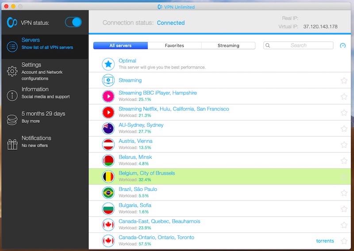The image size is (354, 251).
Task: Click the BBC iPlayer pink play icon
Action: (108, 96)
